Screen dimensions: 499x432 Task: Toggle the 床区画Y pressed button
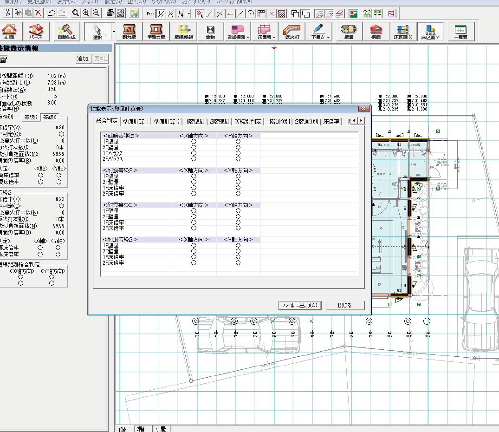coord(430,32)
